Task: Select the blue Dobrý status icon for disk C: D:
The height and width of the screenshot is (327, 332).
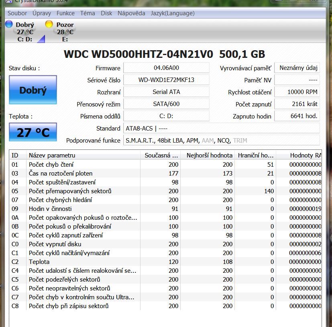Action: 9,24
